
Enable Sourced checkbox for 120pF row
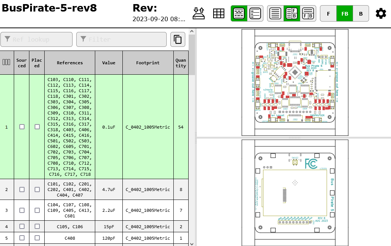[22, 238]
